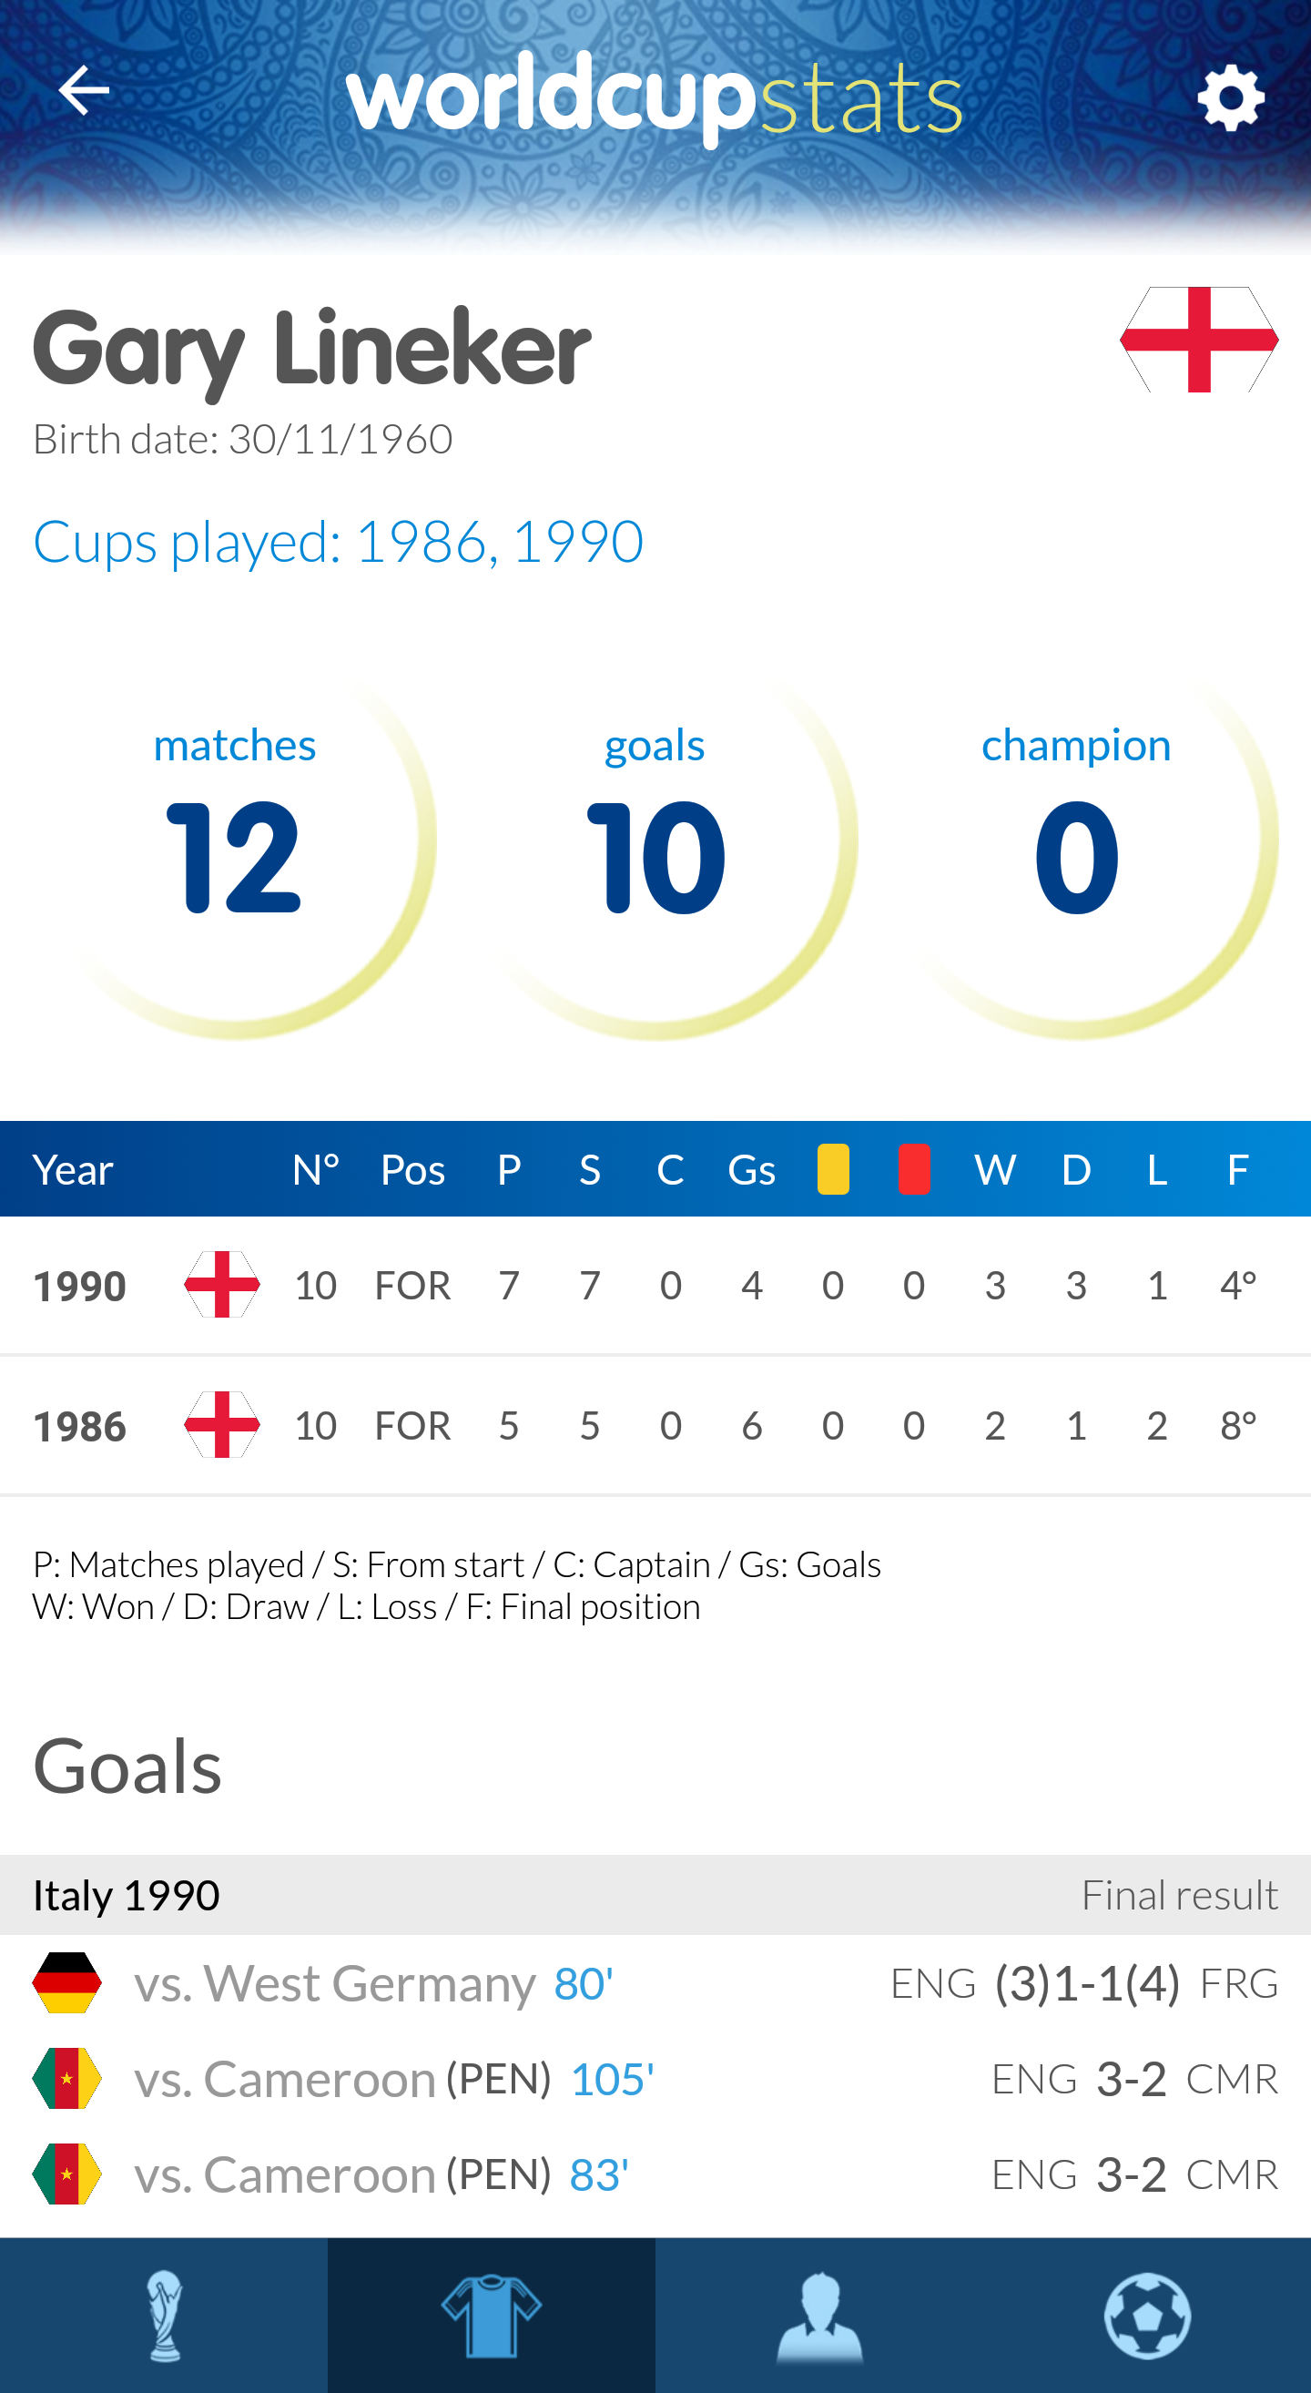This screenshot has width=1311, height=2393.
Task: Tap Cameroon flag for 105' goal
Action: point(66,2078)
